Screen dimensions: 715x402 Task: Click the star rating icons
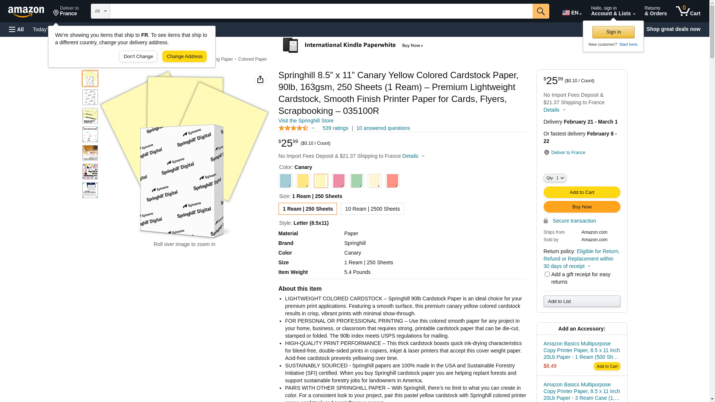[293, 128]
